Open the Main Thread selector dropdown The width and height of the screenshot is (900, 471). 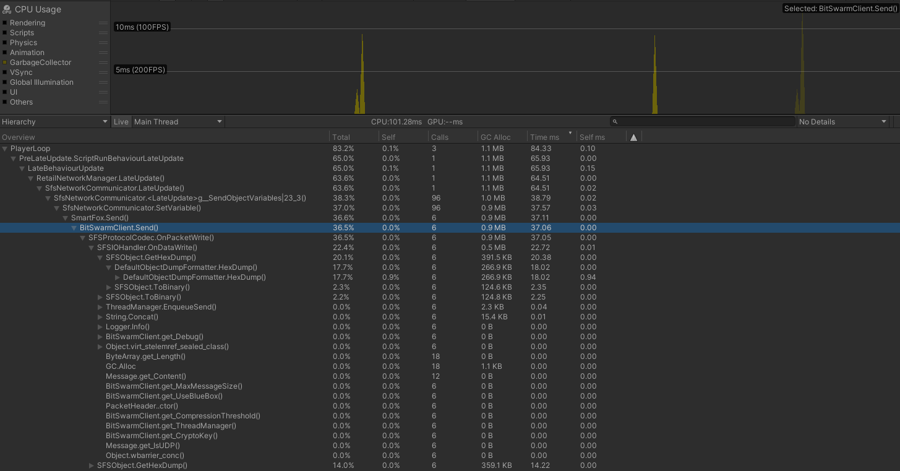tap(178, 122)
